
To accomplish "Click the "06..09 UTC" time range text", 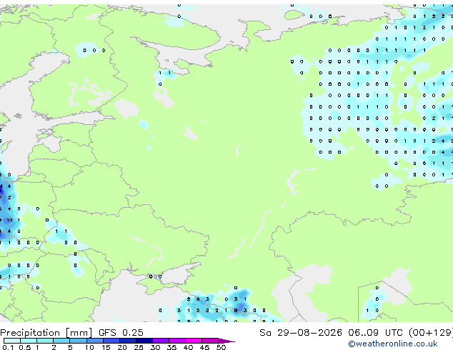I will click(x=375, y=333).
